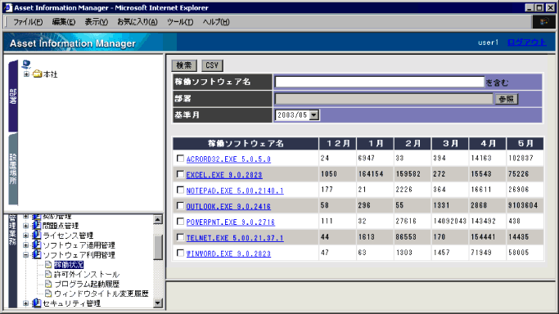This screenshot has height=314, width=559.
Task: Switch to the 部署 vertical tab
Action: pyautogui.click(x=13, y=96)
